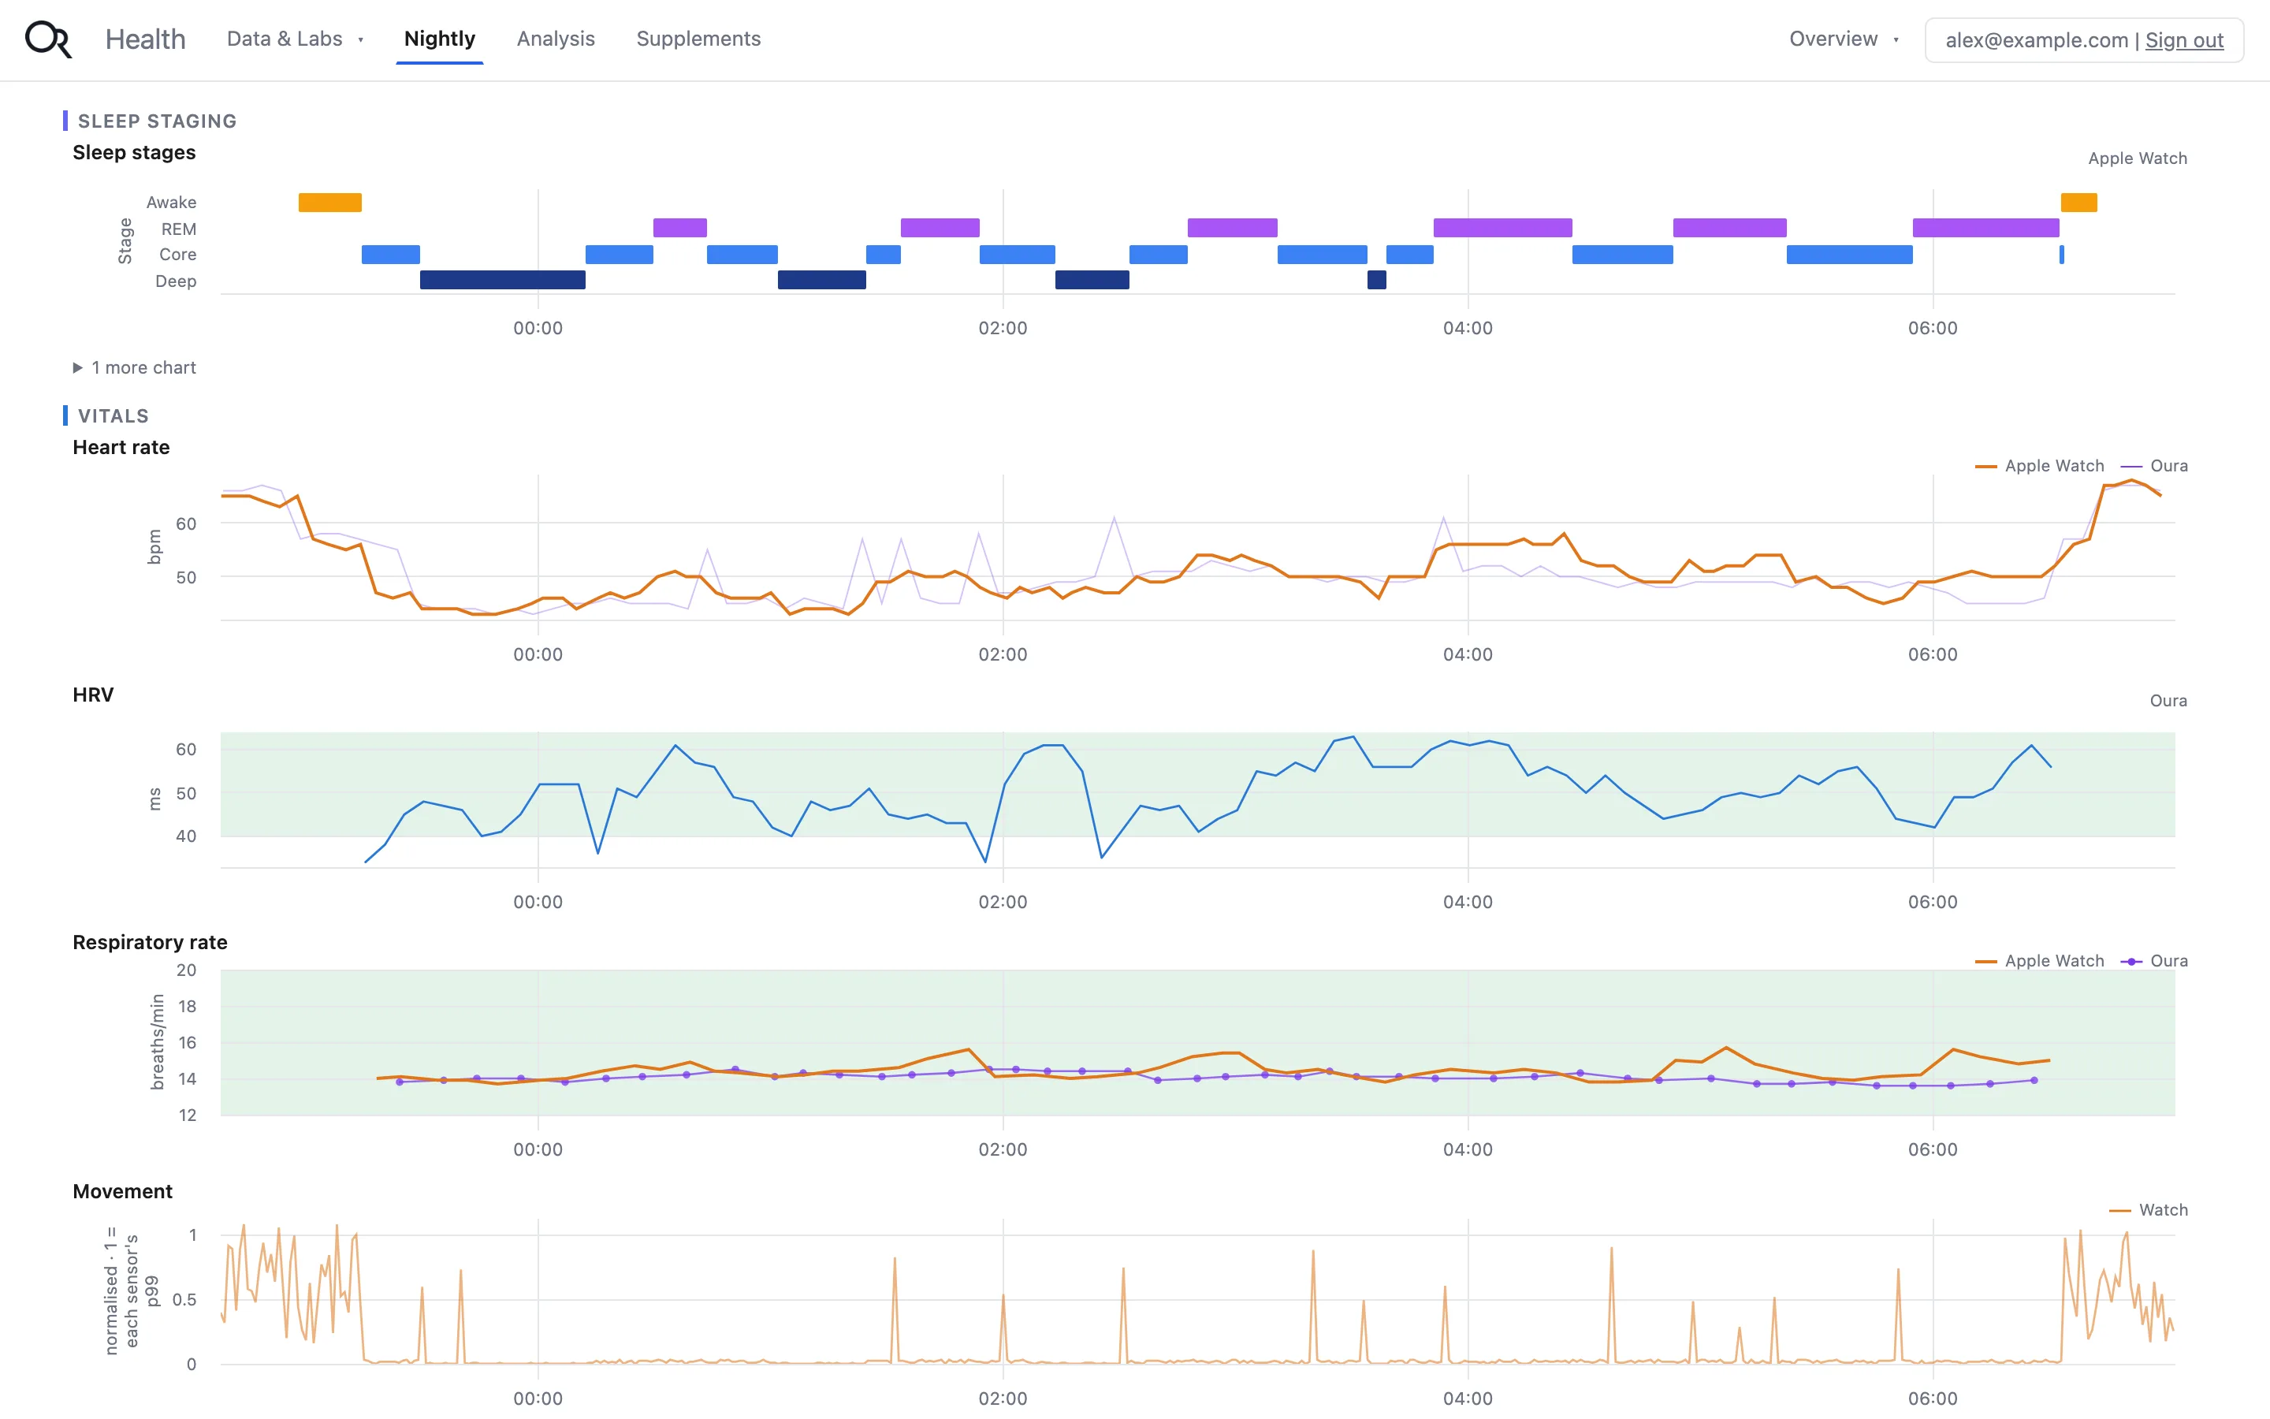The image size is (2270, 1419).
Task: Go to the Supplements tab
Action: click(698, 39)
